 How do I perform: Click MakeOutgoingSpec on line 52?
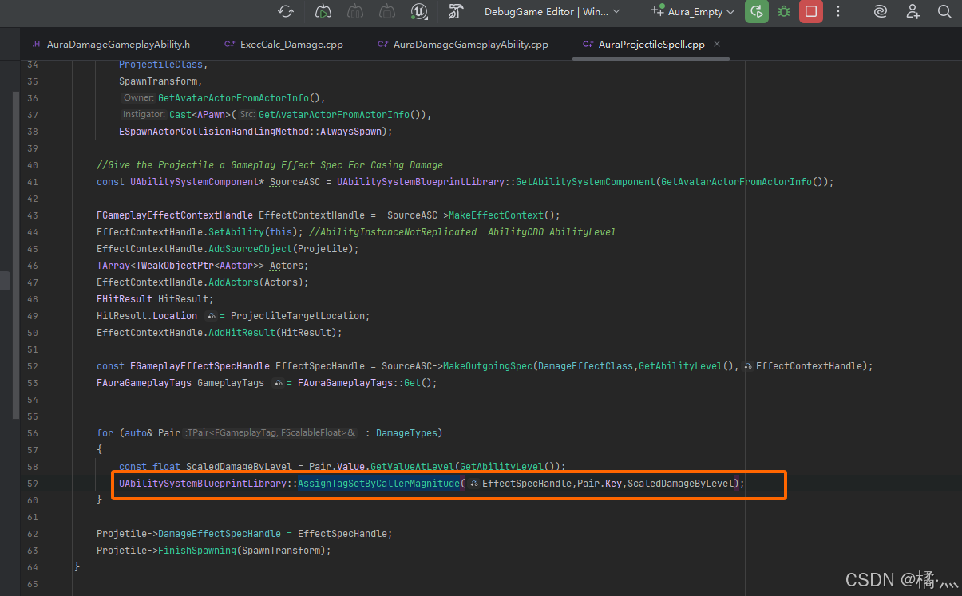click(487, 366)
